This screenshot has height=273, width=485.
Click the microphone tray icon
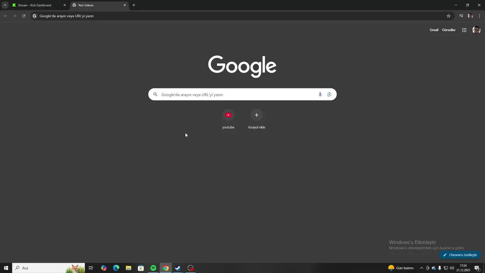[440, 268]
